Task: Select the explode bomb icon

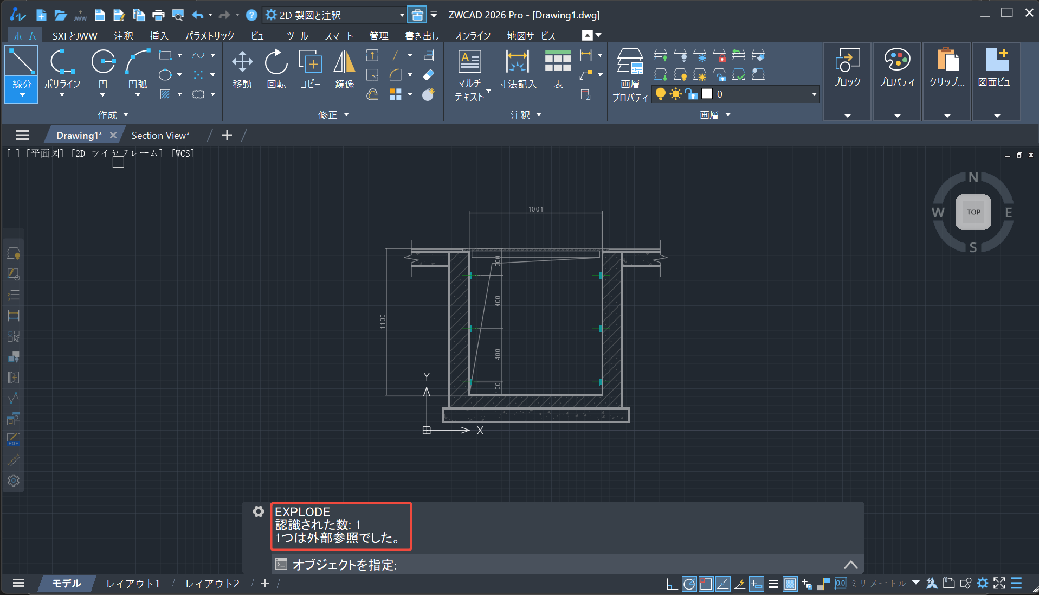Action: tap(428, 95)
